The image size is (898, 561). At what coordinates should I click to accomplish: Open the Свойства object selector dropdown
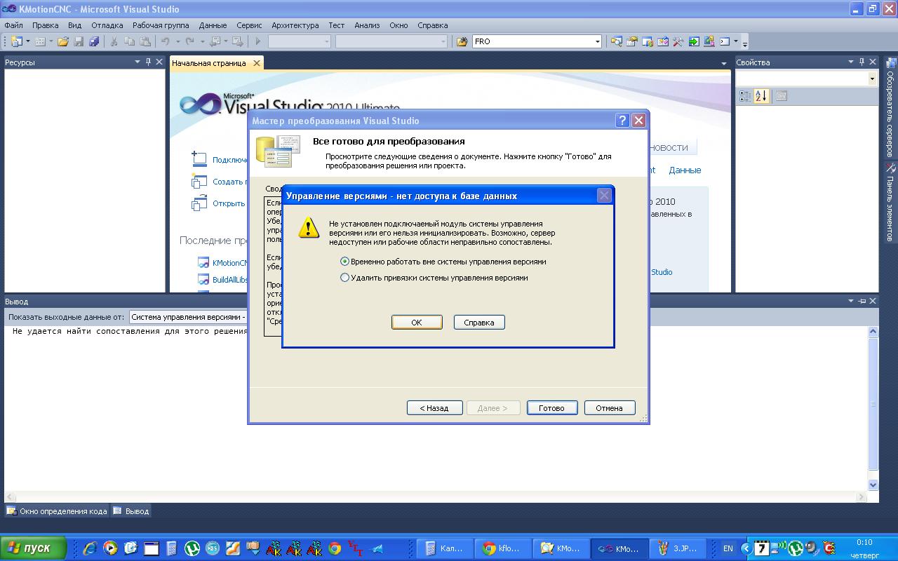pos(872,79)
